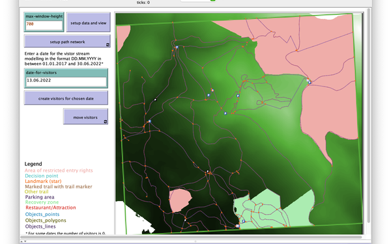The image size is (391, 244).
Task: Select the parking marker inside the light-green recovery zone
Action: [243, 221]
